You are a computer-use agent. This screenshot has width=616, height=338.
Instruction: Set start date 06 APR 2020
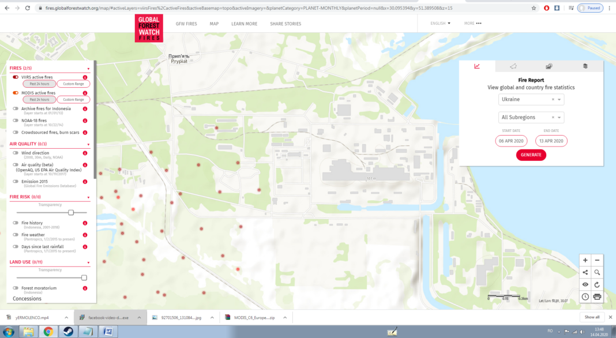point(511,141)
